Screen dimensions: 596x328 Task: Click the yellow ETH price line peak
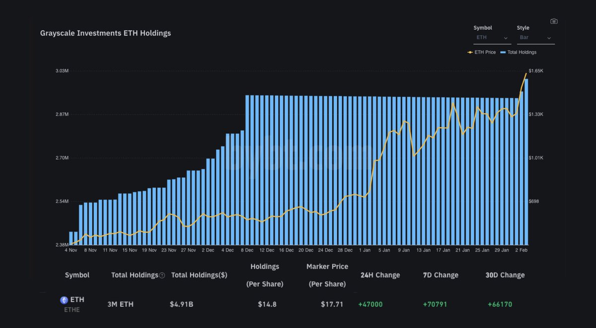(526, 73)
